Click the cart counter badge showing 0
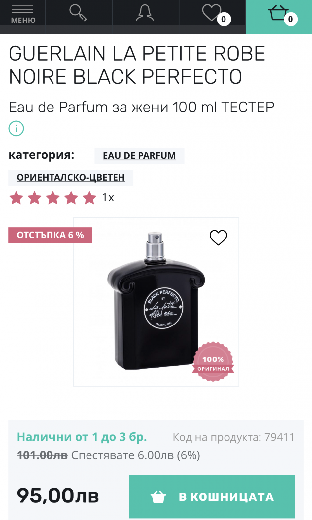 (291, 19)
